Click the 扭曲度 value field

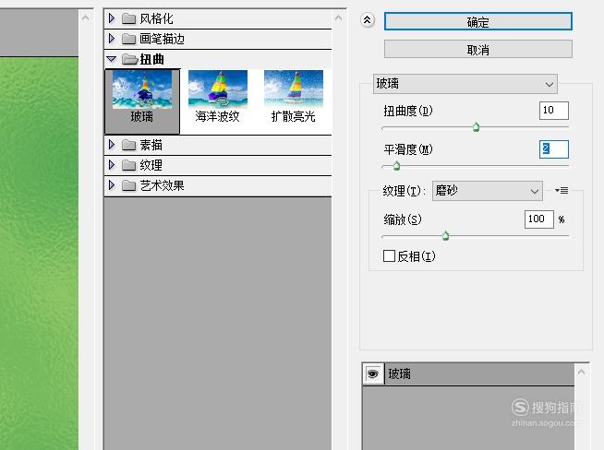click(553, 111)
